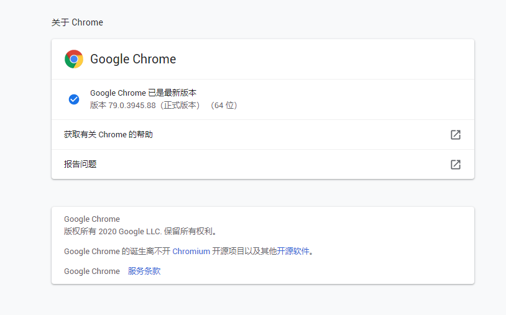Open the 开源软件 link
Screen dimensions: 506x315
coord(293,251)
